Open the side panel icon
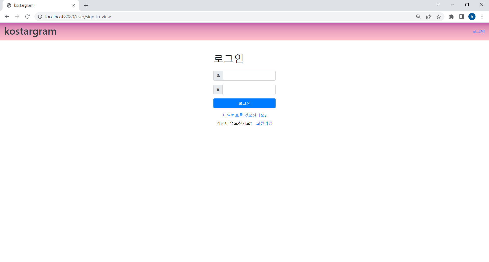Viewport: 489px width, 262px height. pos(461,17)
